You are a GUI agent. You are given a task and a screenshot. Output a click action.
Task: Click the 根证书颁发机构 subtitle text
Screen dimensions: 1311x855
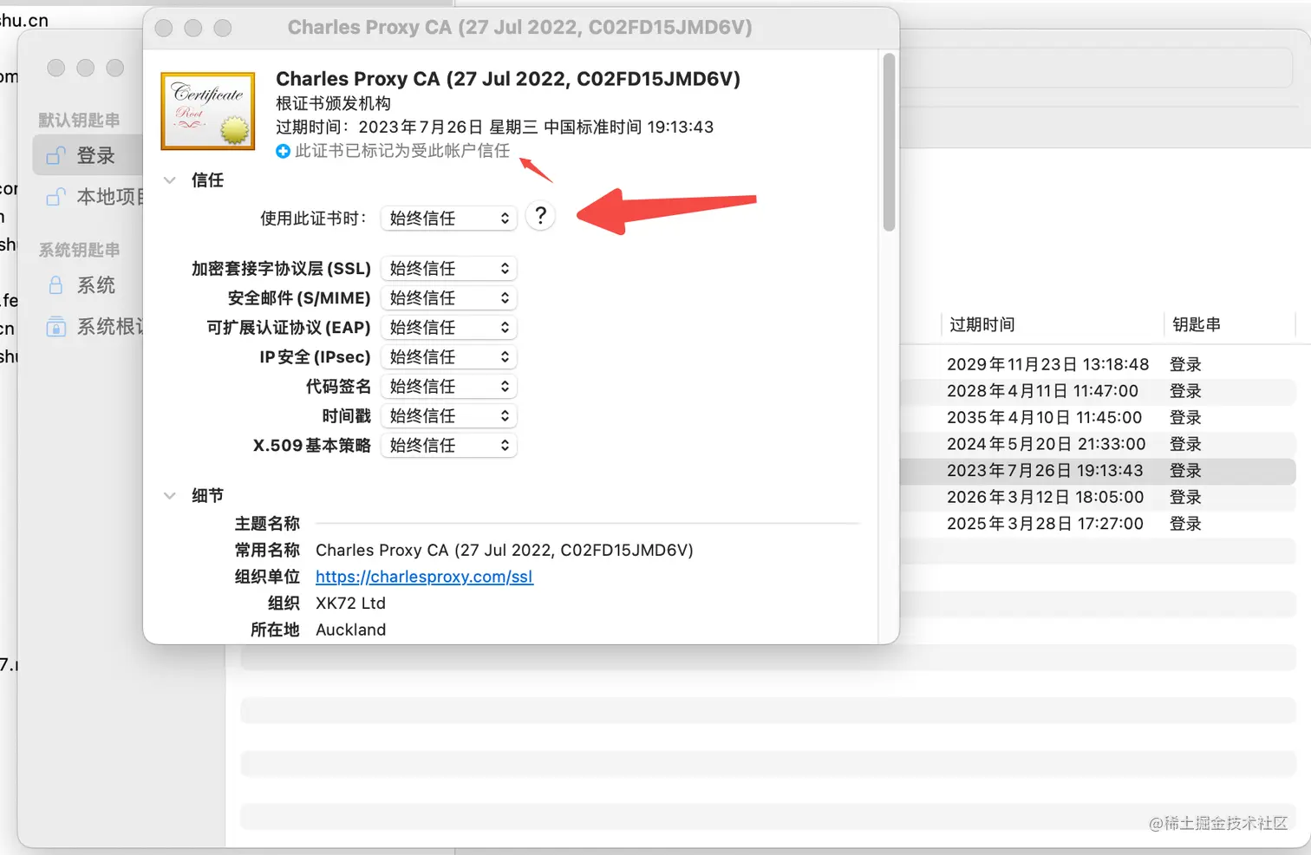(333, 103)
